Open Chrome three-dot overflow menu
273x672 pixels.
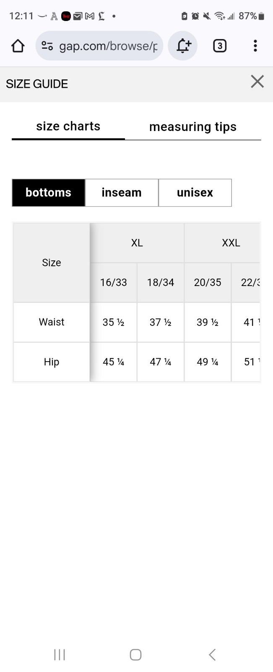[255, 46]
